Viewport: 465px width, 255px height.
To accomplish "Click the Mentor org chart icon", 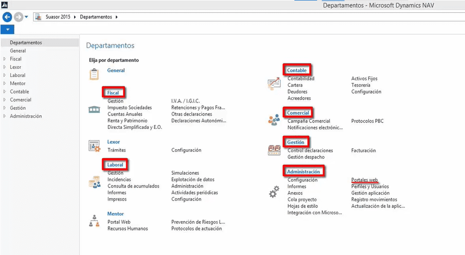I will [95, 221].
